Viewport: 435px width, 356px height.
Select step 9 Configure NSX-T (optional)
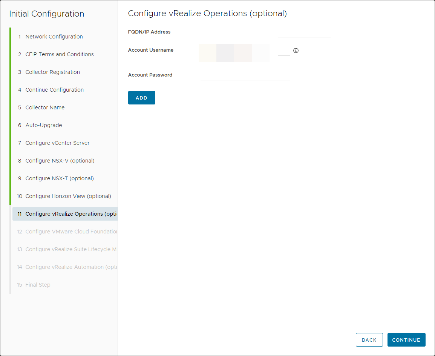65,179
